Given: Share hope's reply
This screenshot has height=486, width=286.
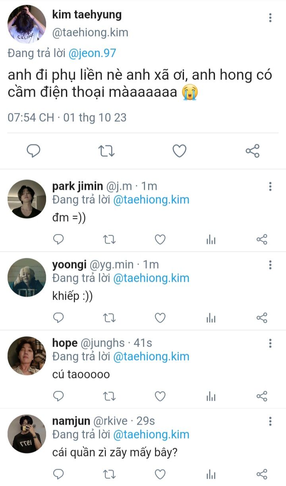Looking at the screenshot, I should (x=262, y=396).
